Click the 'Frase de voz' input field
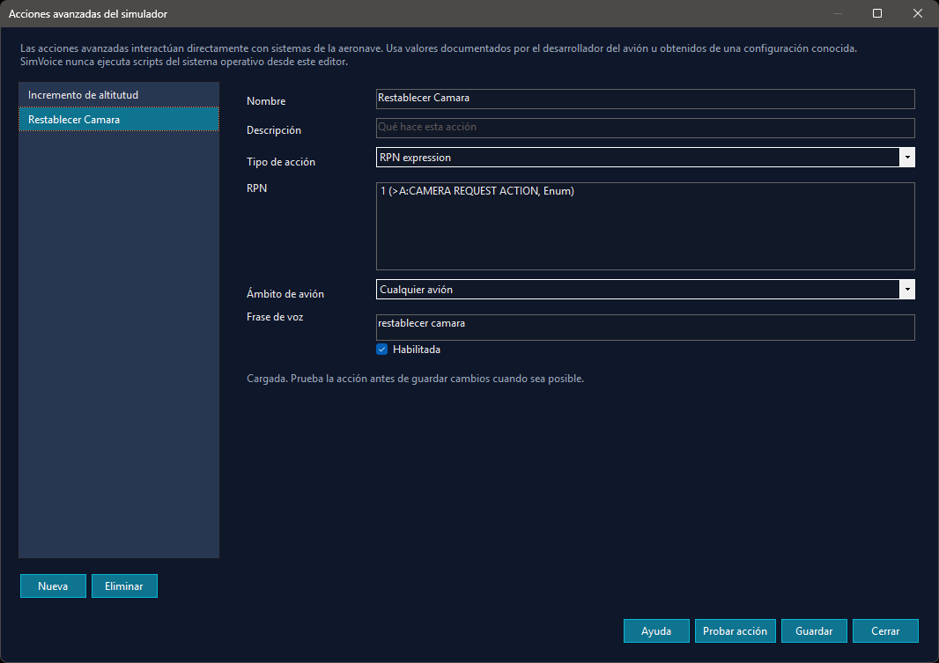The width and height of the screenshot is (939, 663). point(645,328)
